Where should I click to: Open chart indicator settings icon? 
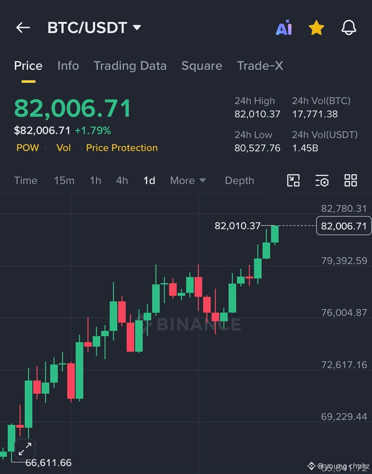click(322, 180)
